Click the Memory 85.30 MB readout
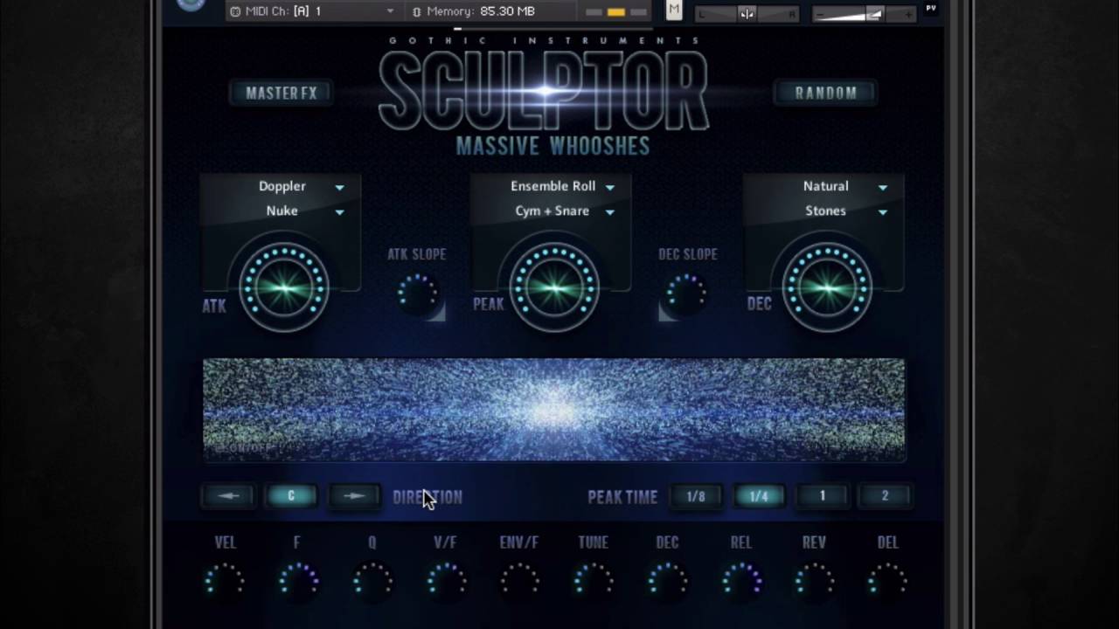 (x=481, y=11)
